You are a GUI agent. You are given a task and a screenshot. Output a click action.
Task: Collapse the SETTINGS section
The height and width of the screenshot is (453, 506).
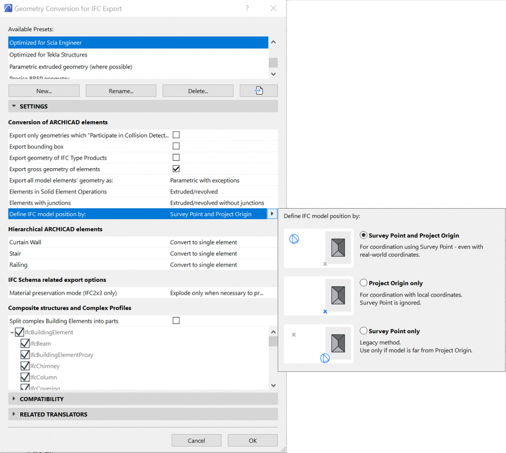coord(14,106)
